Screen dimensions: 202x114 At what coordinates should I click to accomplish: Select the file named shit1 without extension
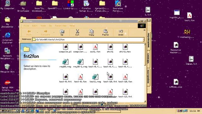coord(110,48)
